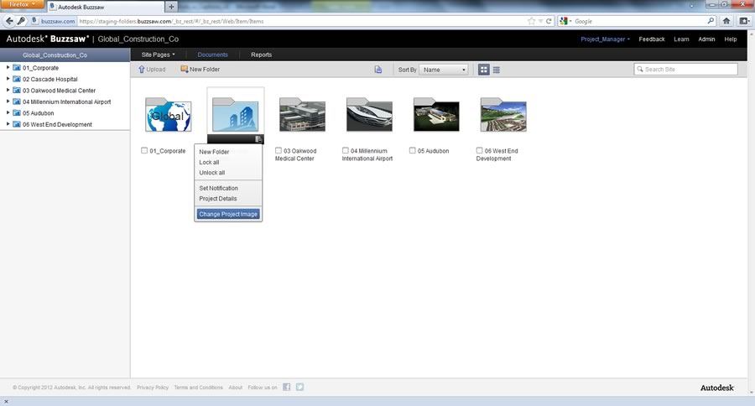Viewport: 755px width, 406px height.
Task: Click the 02 Cascade Hospital tree folder icon
Action: click(17, 79)
